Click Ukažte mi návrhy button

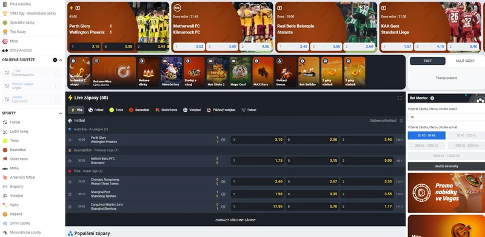pyautogui.click(x=446, y=166)
